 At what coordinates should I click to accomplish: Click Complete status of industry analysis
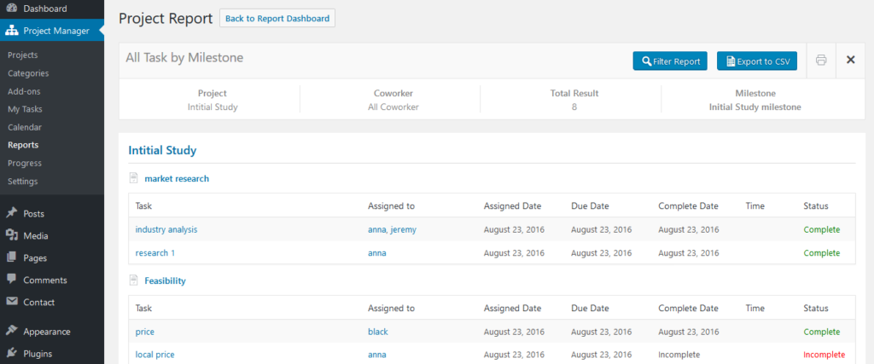[x=822, y=229]
